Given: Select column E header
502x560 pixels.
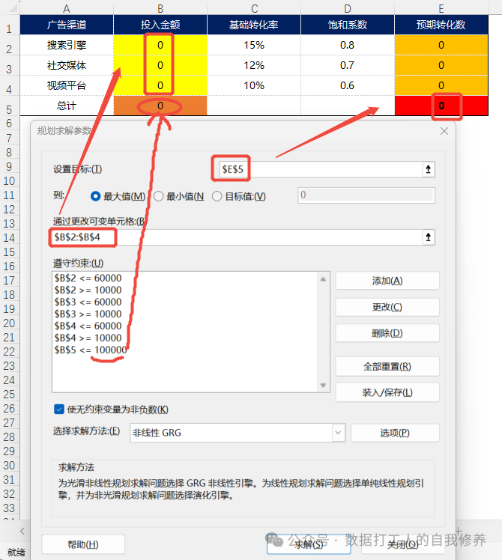Looking at the screenshot, I should click(441, 7).
